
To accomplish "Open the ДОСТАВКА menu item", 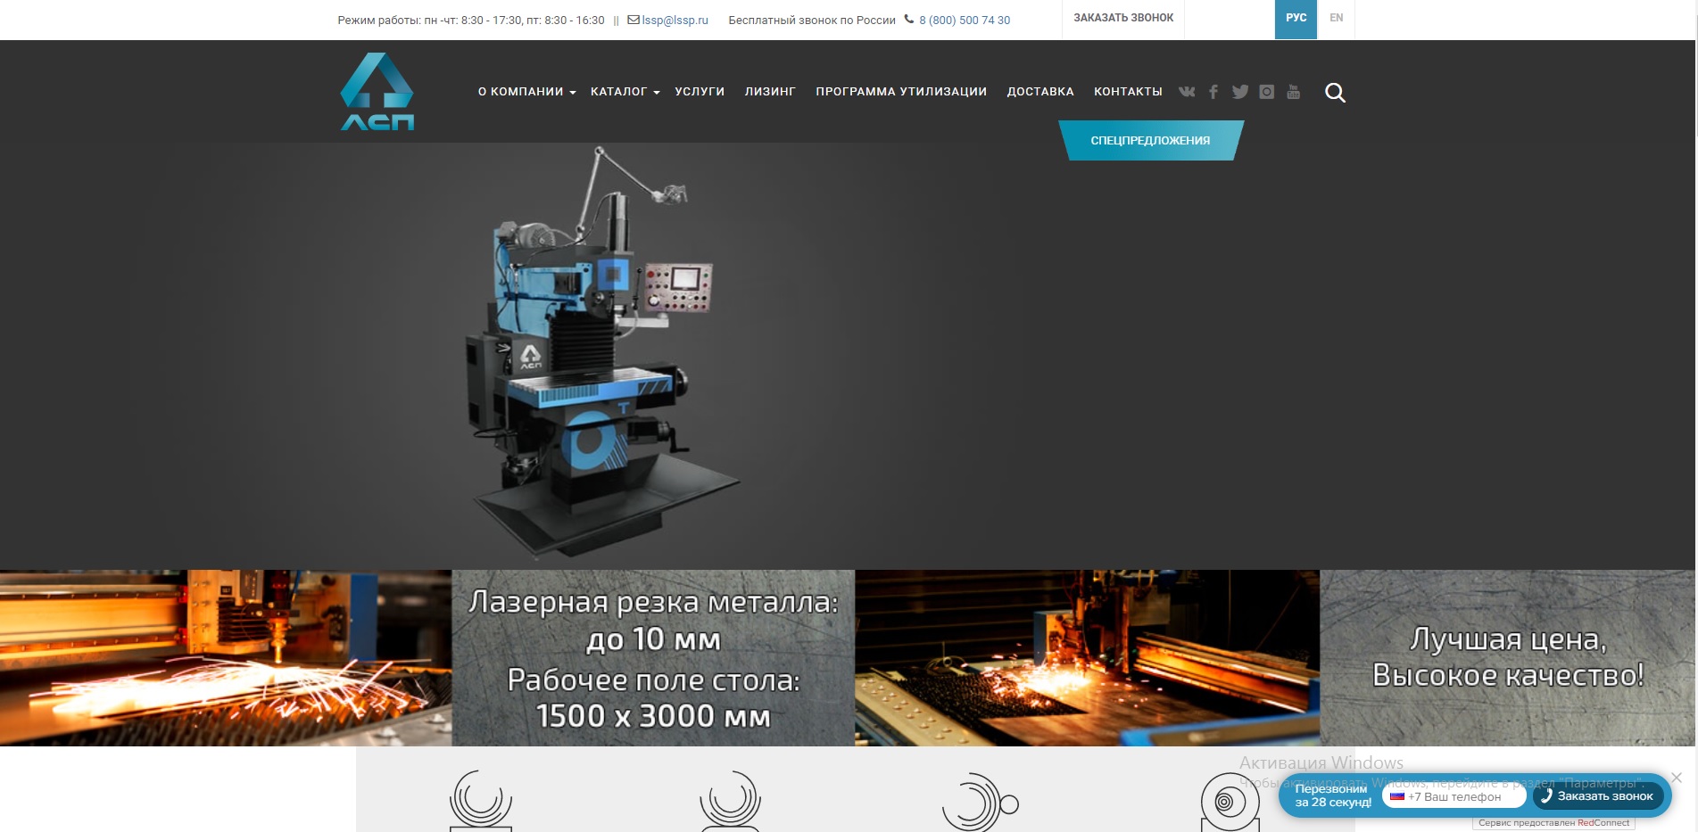I will pos(1040,92).
